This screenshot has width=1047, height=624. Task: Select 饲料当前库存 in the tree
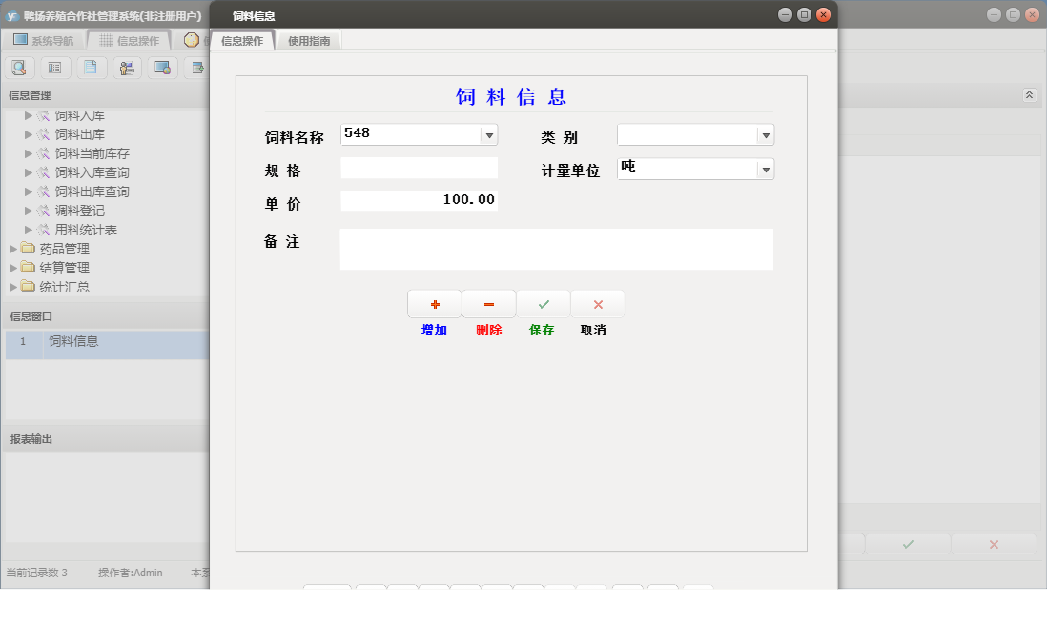point(92,153)
